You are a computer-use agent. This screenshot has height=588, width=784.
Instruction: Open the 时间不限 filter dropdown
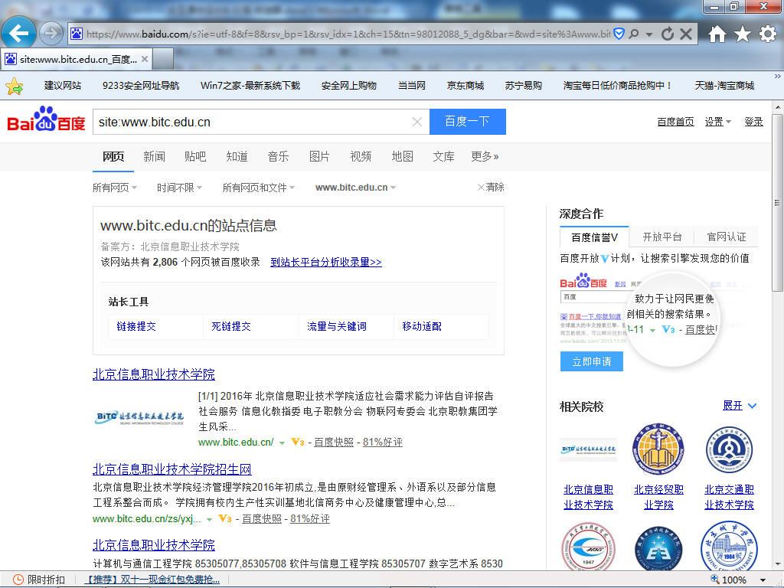coord(179,188)
